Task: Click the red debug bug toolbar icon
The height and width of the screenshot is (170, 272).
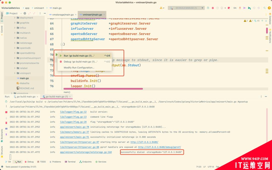Action: tap(213, 8)
